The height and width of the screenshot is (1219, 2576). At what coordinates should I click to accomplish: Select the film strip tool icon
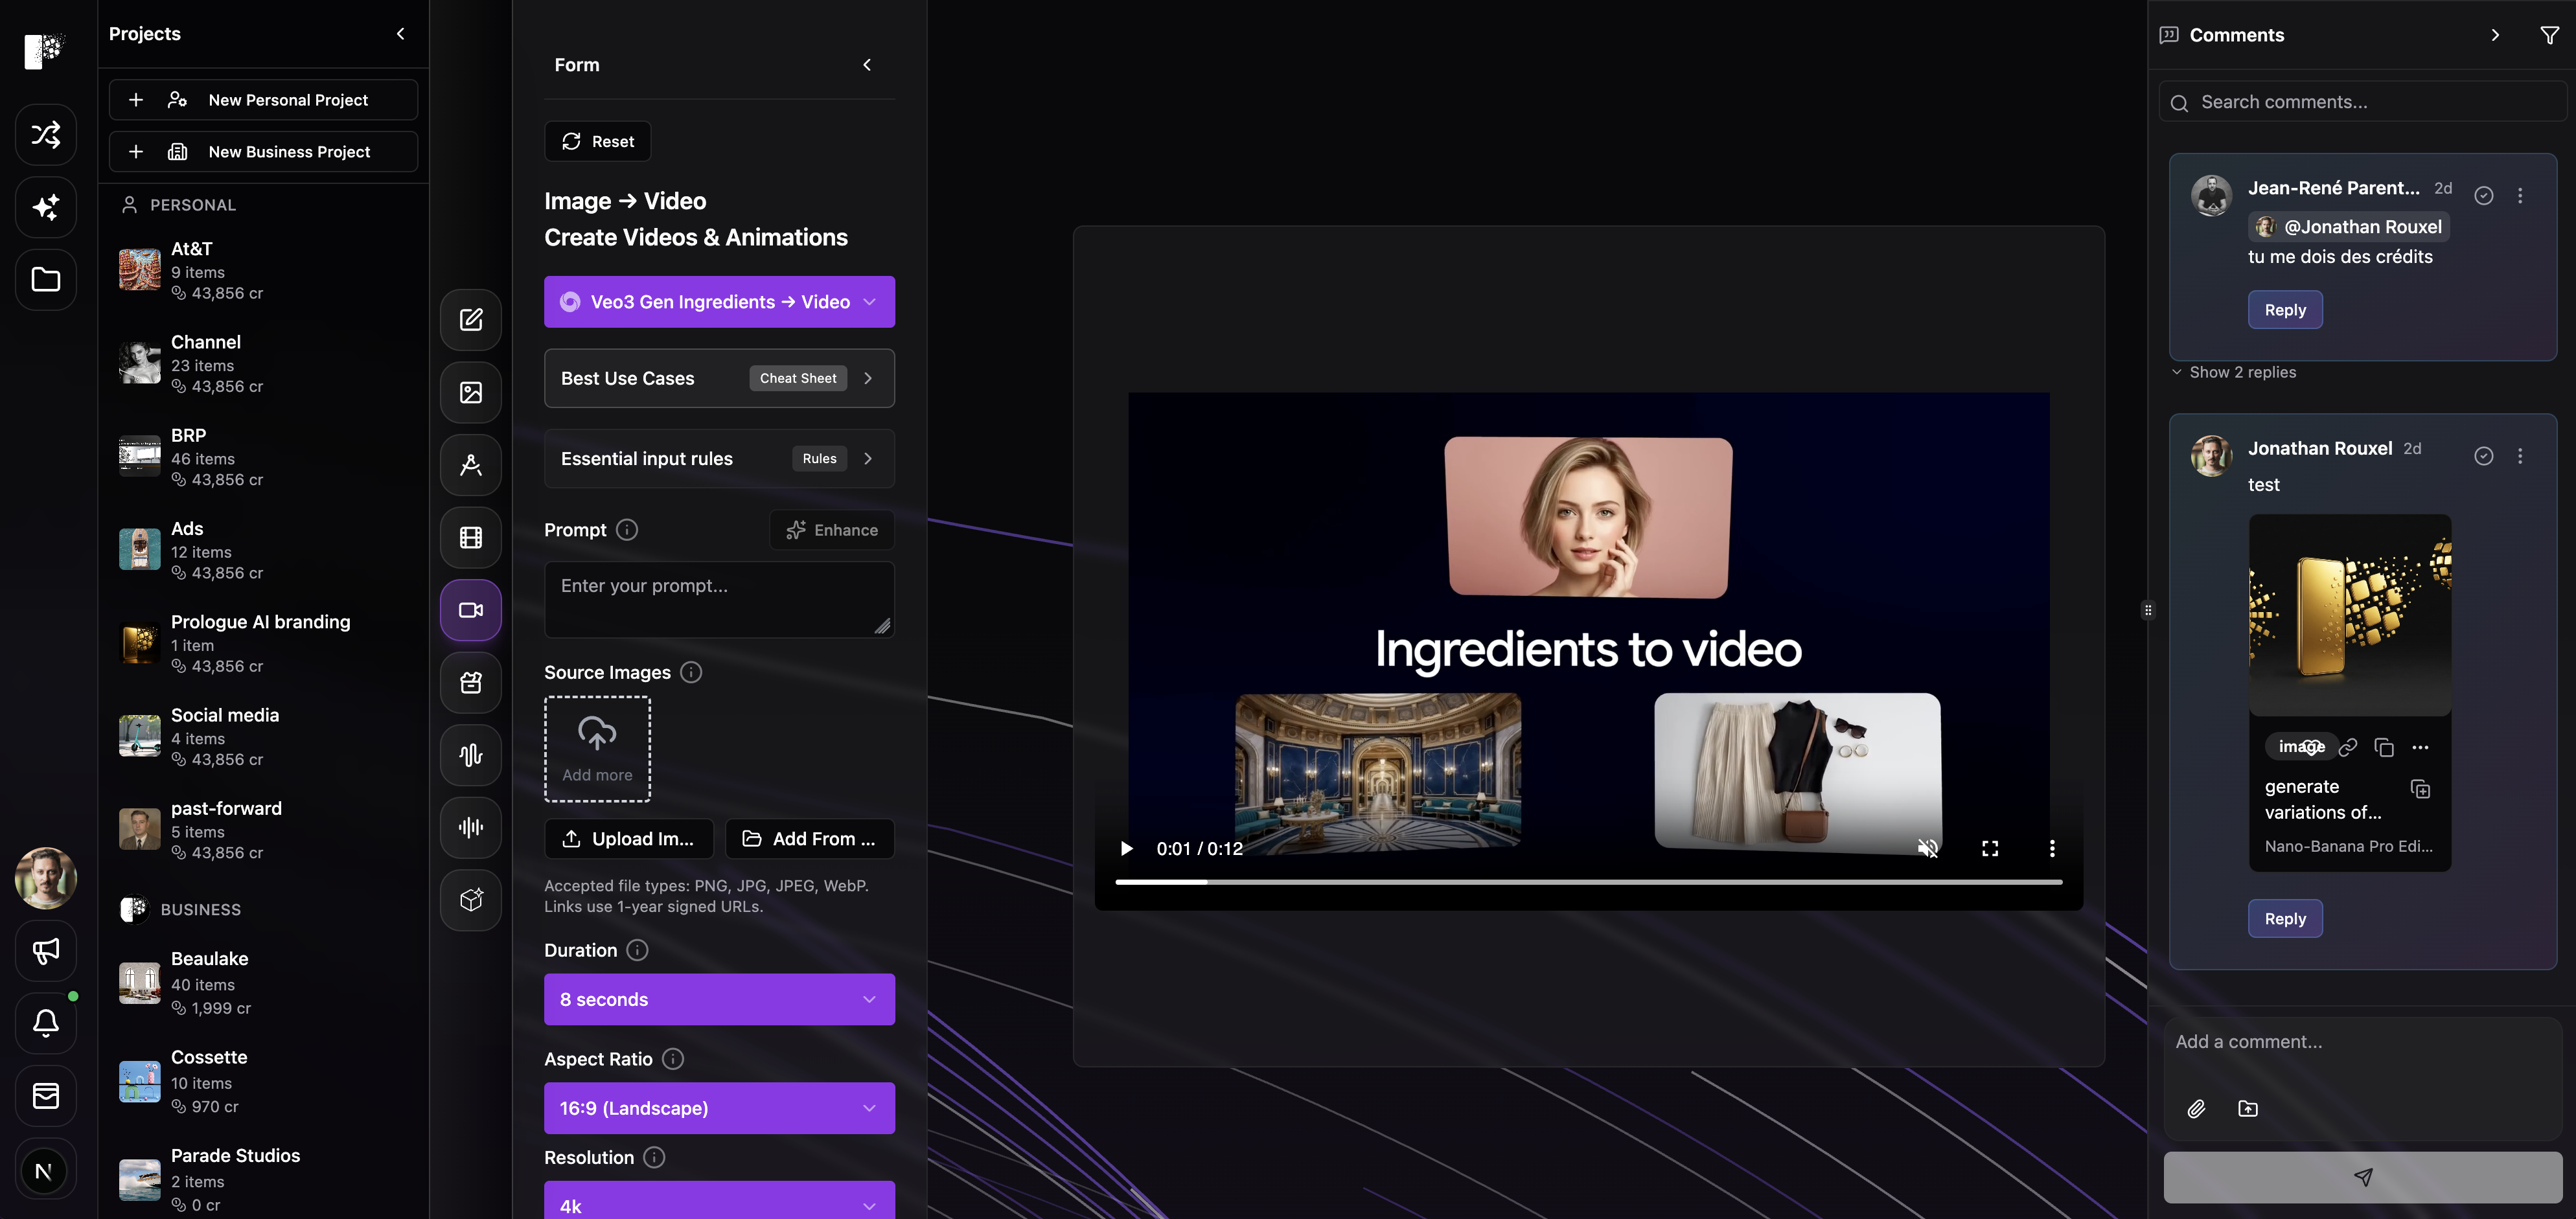[x=470, y=537]
